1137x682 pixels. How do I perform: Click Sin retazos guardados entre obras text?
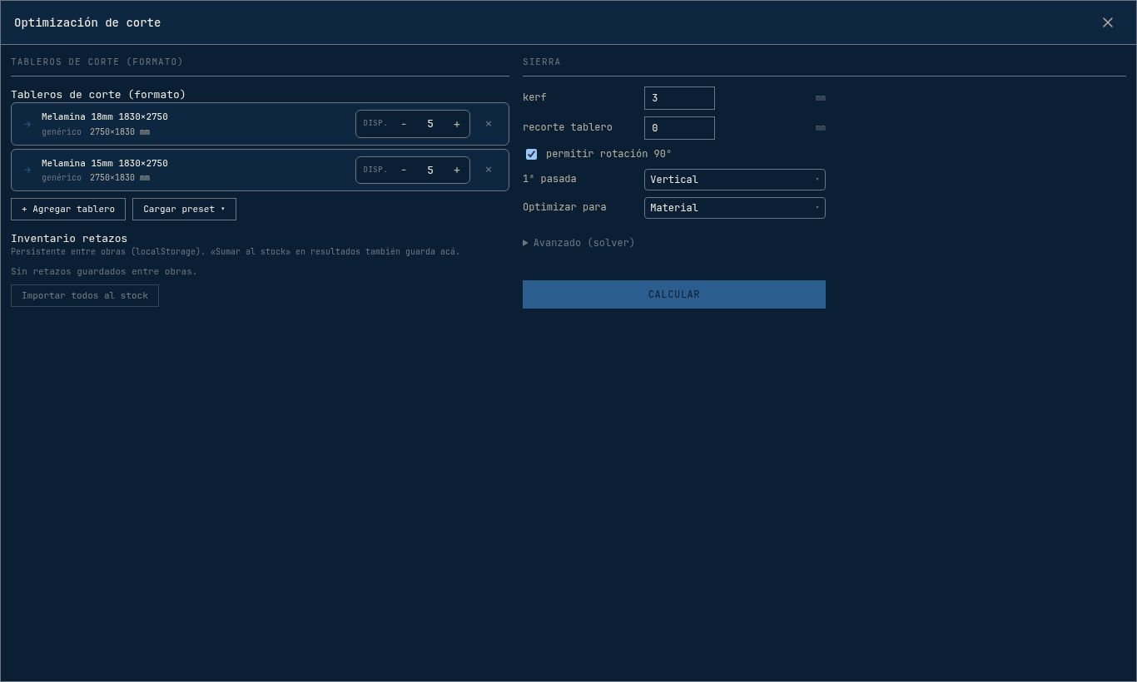tap(104, 271)
